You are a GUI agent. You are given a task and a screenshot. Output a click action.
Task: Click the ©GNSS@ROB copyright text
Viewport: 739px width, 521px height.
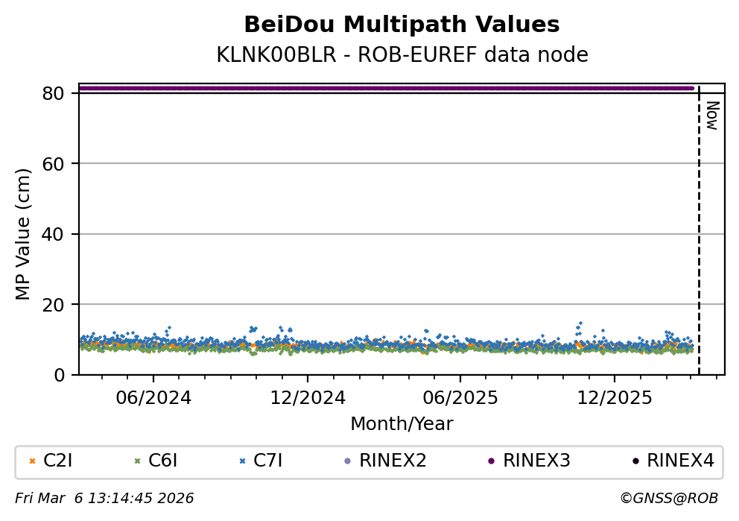668,499
